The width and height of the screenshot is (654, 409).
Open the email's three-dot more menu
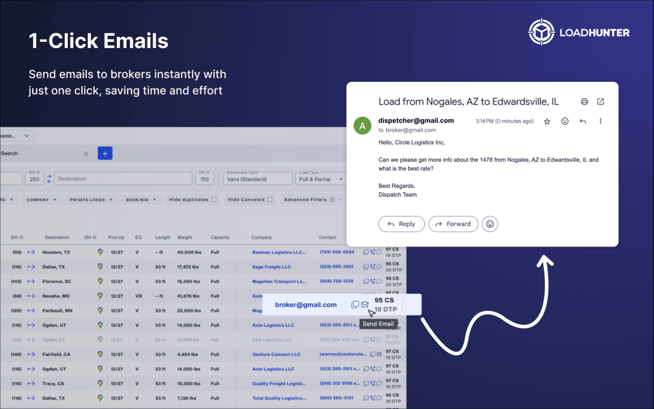600,121
